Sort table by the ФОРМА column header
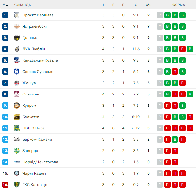The image size is (196, 190). tap(179, 5)
